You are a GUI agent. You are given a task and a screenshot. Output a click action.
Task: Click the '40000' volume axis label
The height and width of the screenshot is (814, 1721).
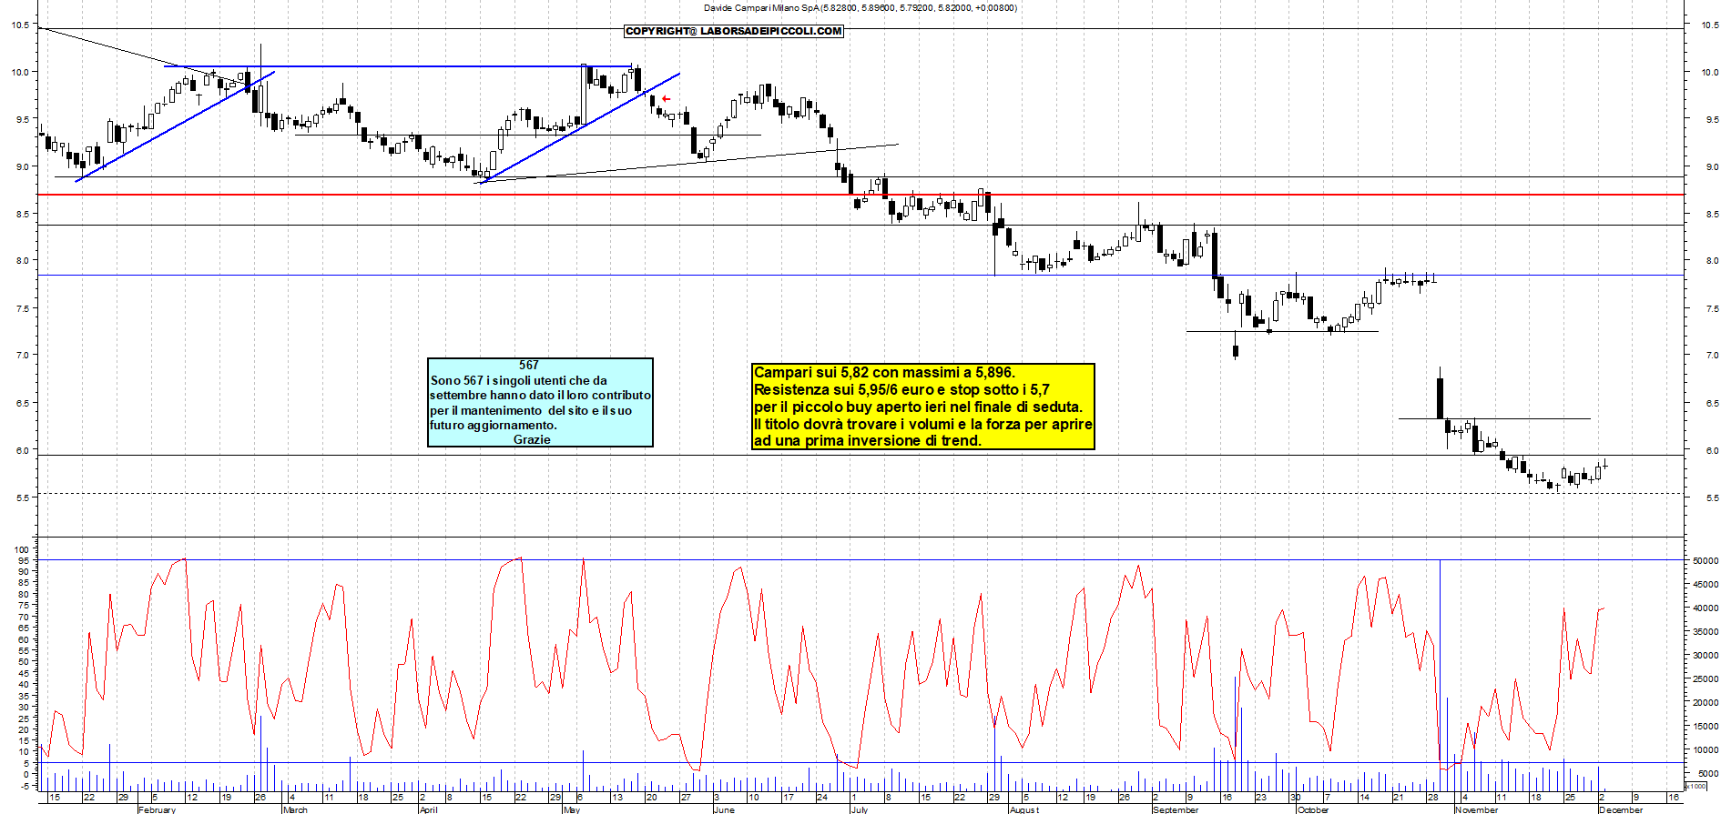1706,608
